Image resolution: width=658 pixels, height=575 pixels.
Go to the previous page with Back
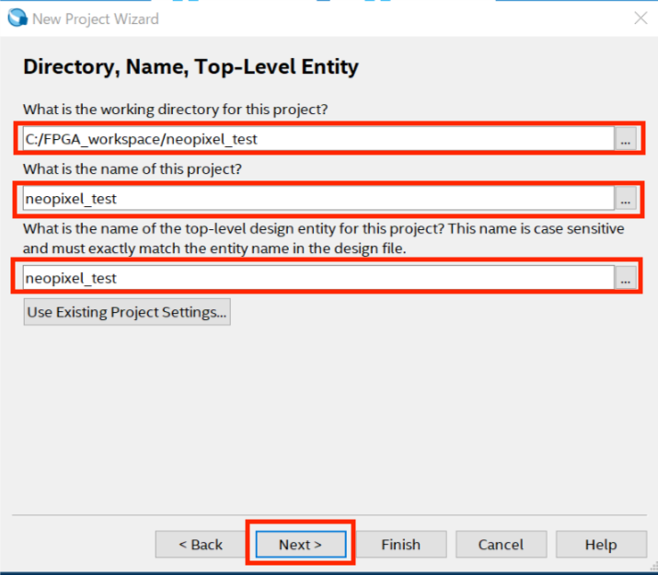[201, 545]
